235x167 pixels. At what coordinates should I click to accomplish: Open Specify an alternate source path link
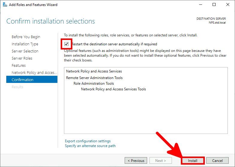tap(90, 146)
